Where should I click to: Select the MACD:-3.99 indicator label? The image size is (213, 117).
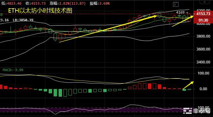(x=13, y=70)
